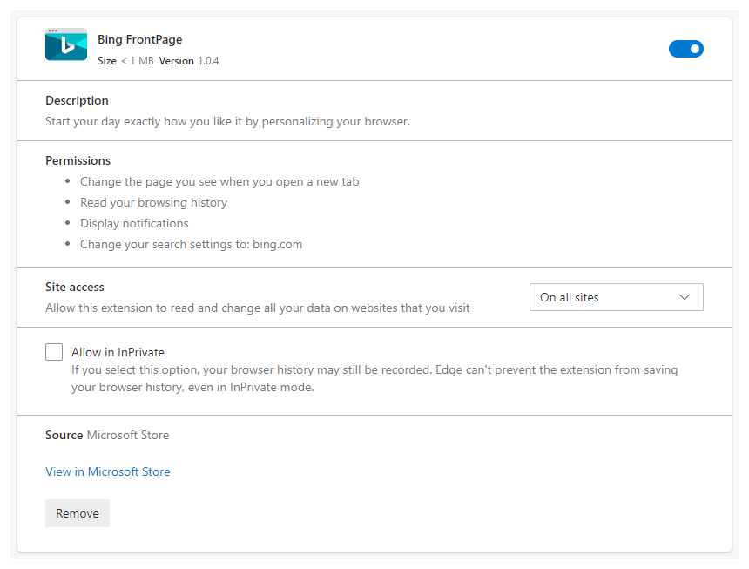Click the extension size "< 1 MB" text
This screenshot has height=569, width=749.
coord(137,61)
